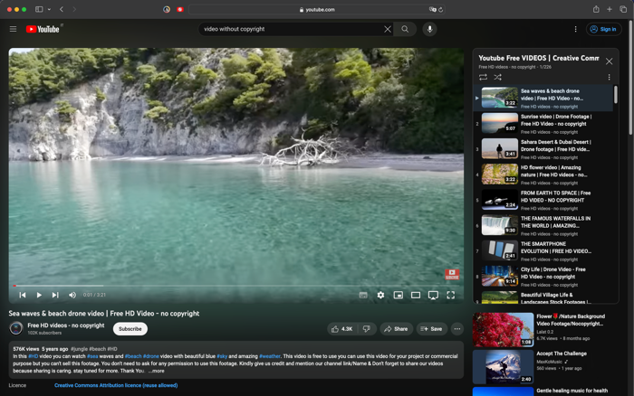Open more actions menu below video

[x=456, y=329]
